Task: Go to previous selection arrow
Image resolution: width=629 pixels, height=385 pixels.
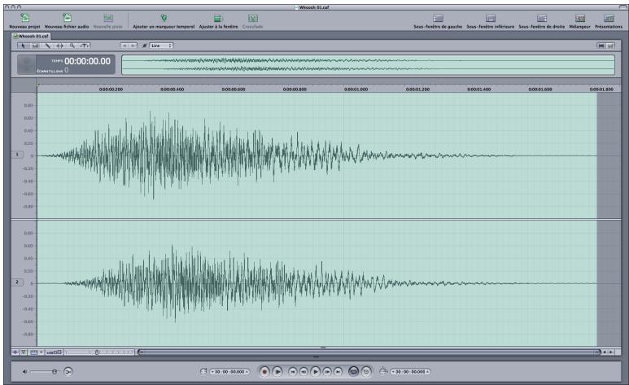Action: [x=124, y=46]
